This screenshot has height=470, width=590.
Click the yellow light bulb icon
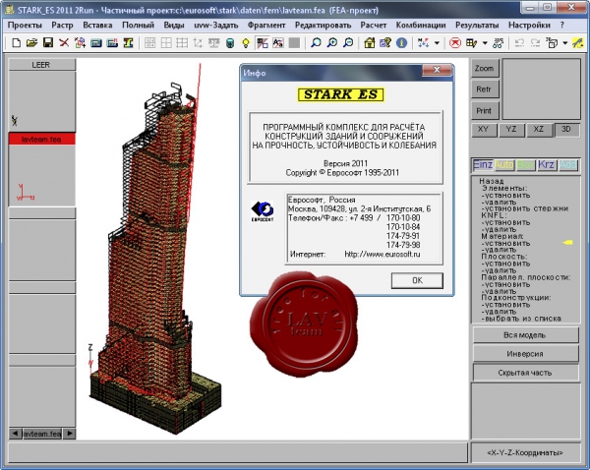(x=246, y=43)
